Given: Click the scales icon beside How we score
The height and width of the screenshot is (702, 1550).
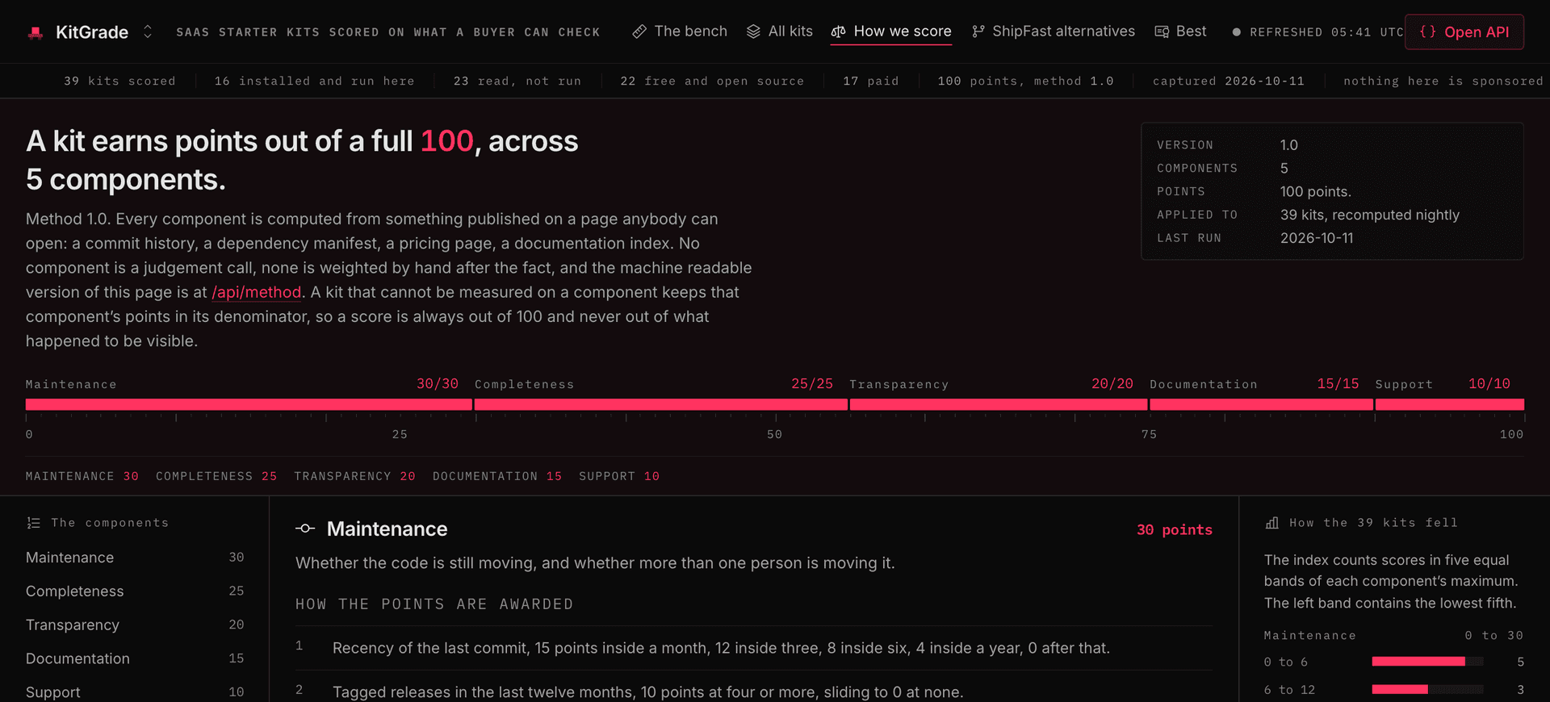Looking at the screenshot, I should (839, 31).
